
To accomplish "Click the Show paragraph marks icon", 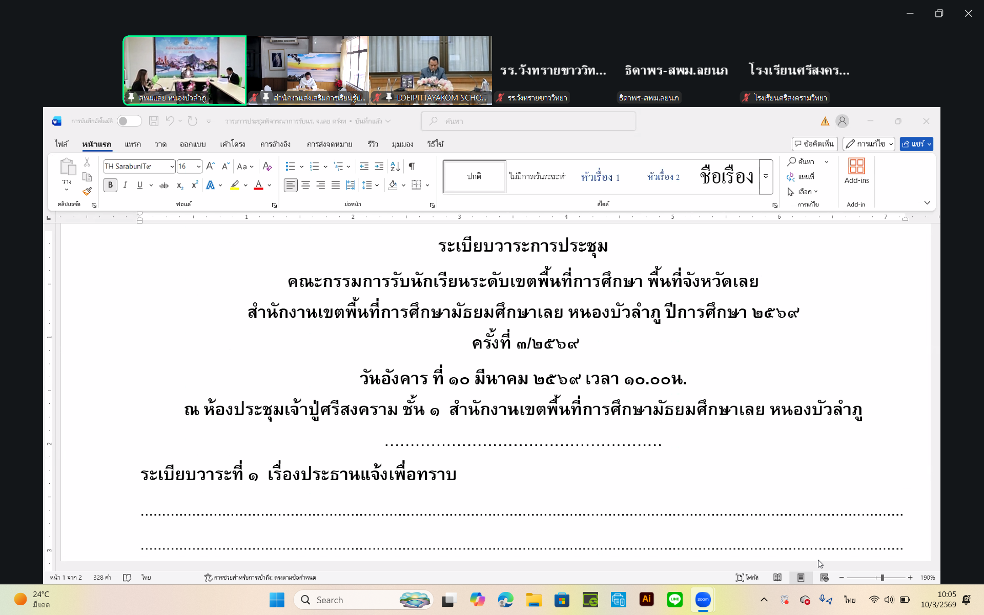I will pyautogui.click(x=412, y=166).
